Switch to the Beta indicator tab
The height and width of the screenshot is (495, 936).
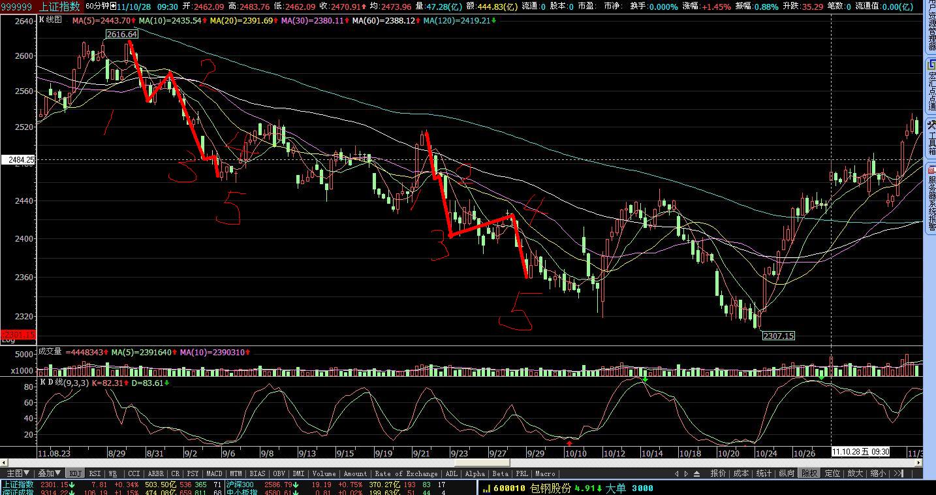pyautogui.click(x=500, y=473)
